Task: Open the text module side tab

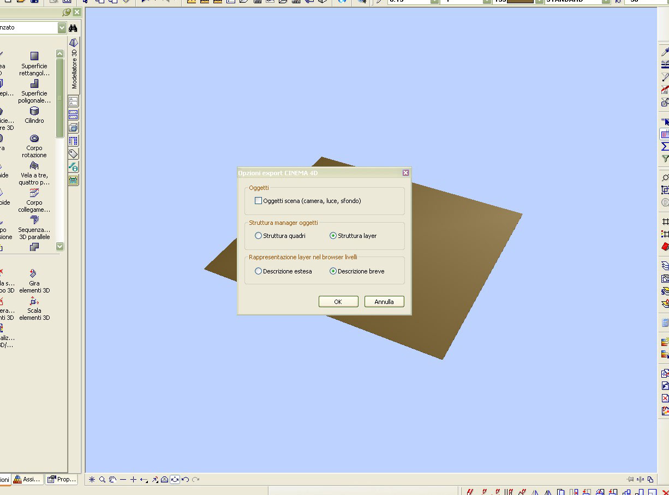Action: tap(73, 102)
